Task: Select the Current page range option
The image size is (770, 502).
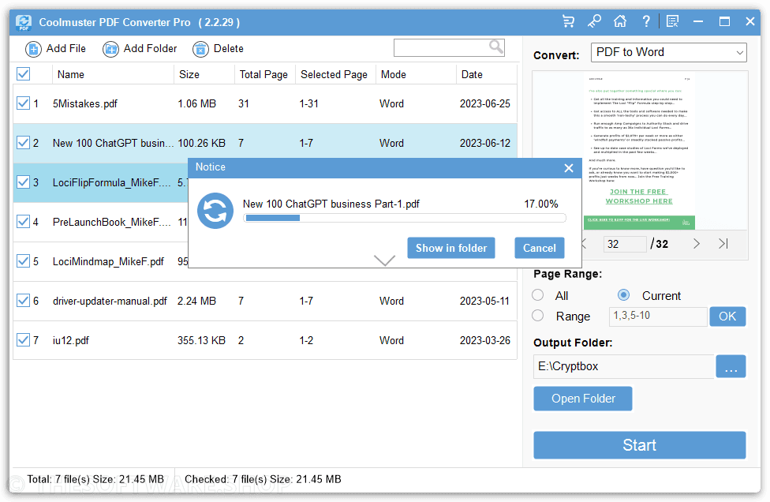Action: [x=624, y=294]
